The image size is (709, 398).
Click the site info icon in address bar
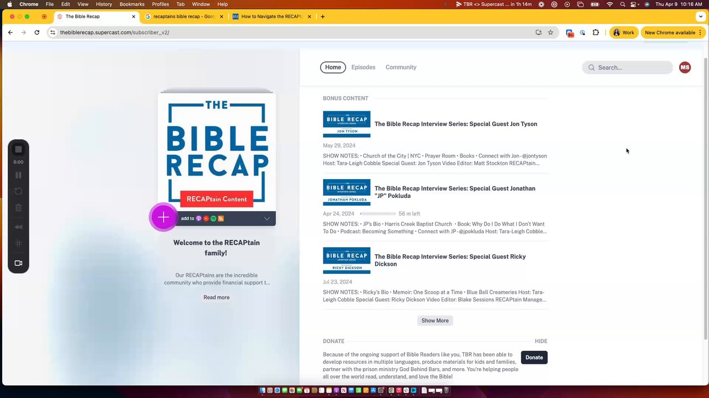pyautogui.click(x=53, y=33)
